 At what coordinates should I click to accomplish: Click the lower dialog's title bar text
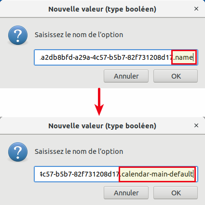coord(102,126)
